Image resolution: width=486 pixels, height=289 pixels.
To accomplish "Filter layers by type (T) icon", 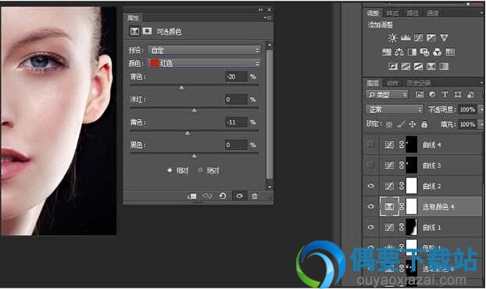I will (x=445, y=95).
